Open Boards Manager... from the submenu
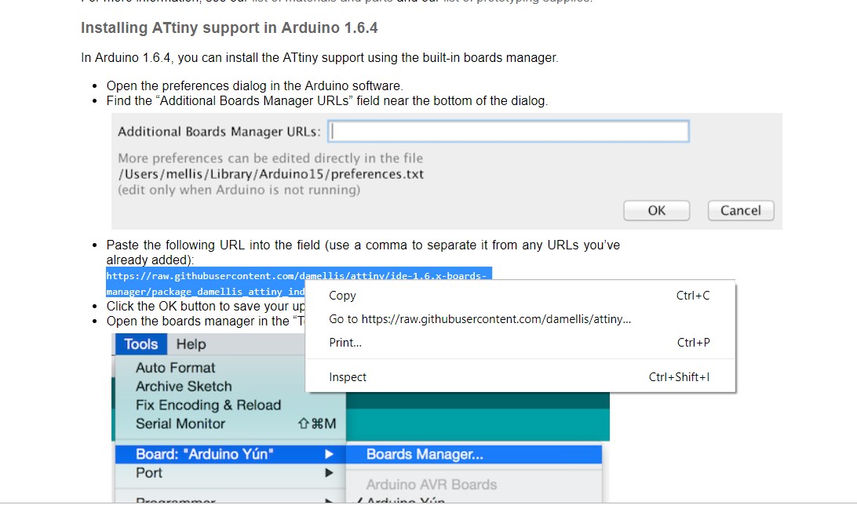 pyautogui.click(x=425, y=454)
